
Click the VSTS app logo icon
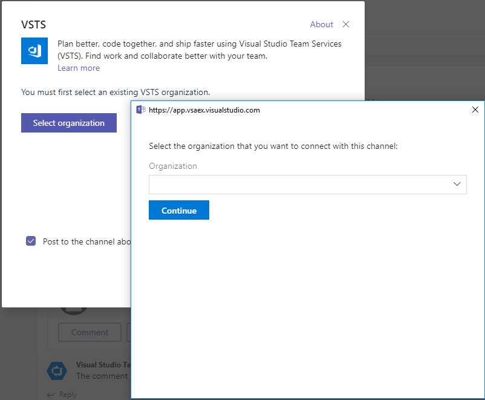[x=34, y=51]
